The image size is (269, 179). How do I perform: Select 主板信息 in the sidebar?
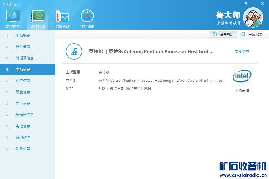pos(27,70)
